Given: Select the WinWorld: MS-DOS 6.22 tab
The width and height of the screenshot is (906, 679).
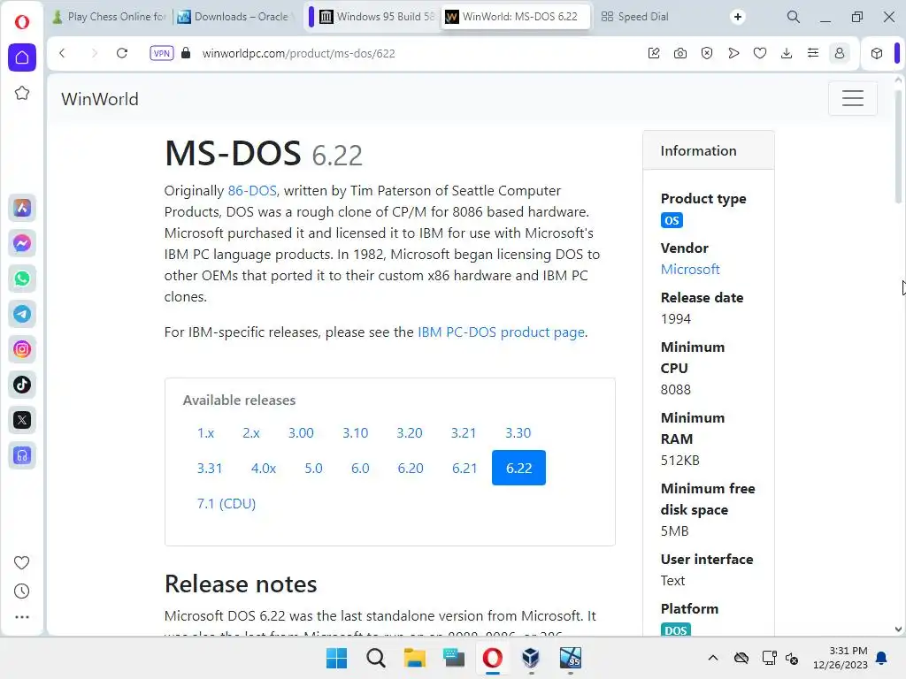Looking at the screenshot, I should (516, 17).
